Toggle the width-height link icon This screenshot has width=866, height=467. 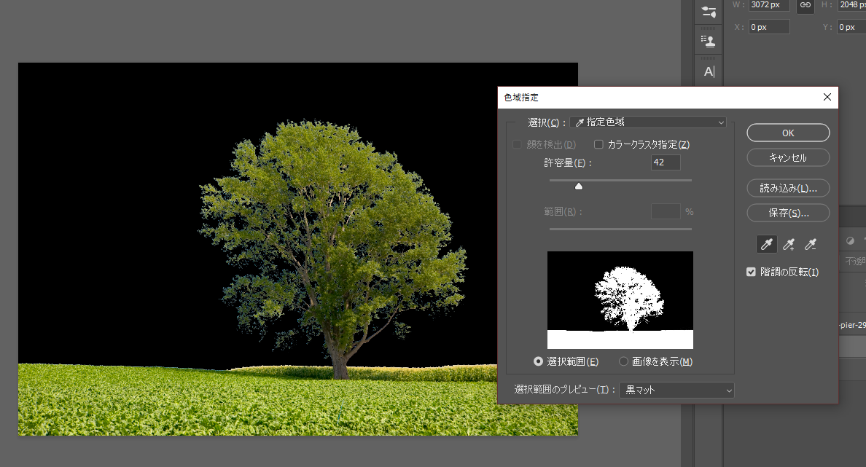tap(805, 5)
